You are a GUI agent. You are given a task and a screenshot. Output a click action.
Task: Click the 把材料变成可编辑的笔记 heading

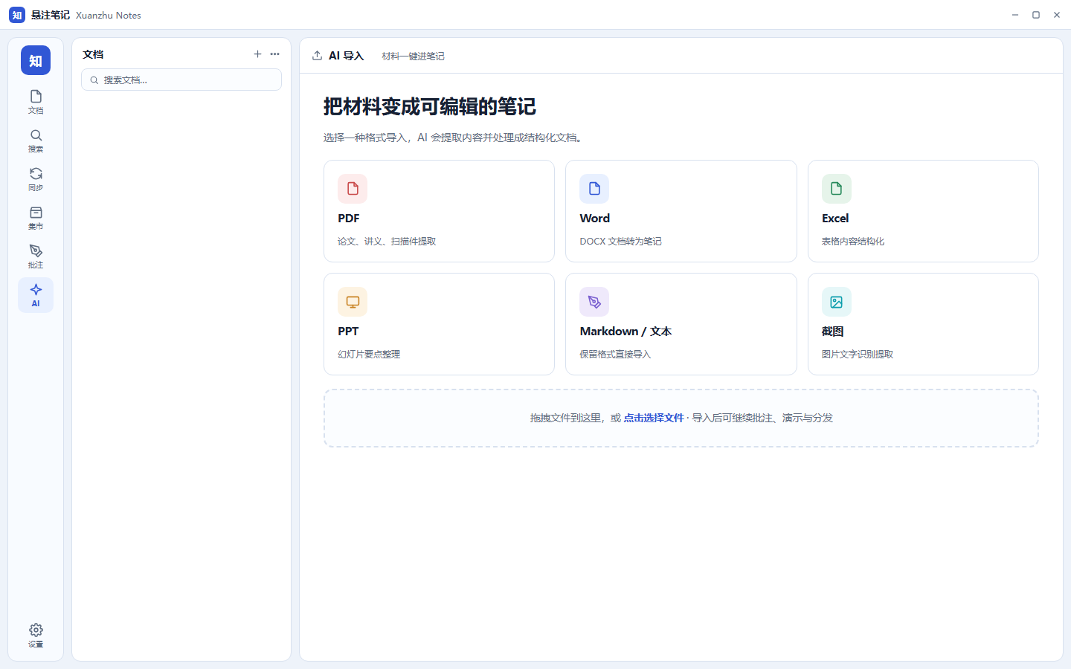(x=429, y=107)
